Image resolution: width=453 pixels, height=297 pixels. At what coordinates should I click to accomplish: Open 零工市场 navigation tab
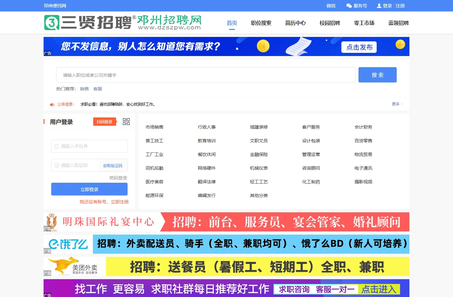pos(364,23)
